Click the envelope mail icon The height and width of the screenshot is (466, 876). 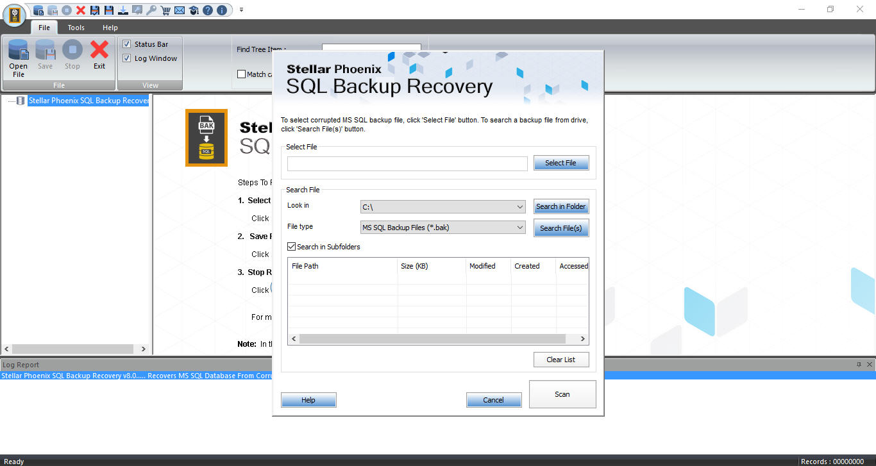point(180,10)
